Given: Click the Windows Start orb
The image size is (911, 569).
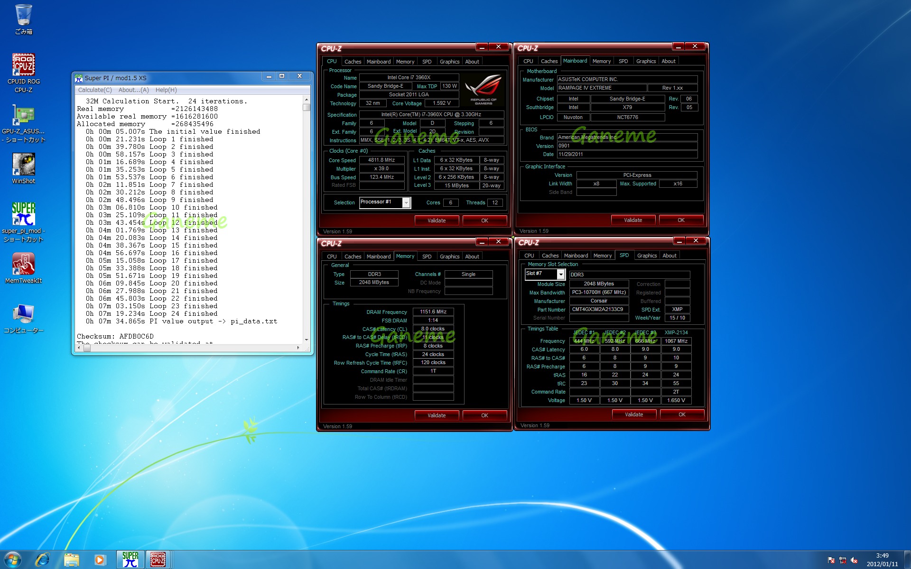Looking at the screenshot, I should (12, 560).
